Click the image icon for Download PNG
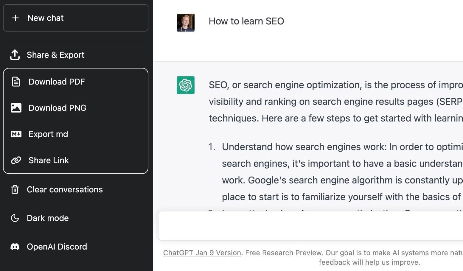 16,108
